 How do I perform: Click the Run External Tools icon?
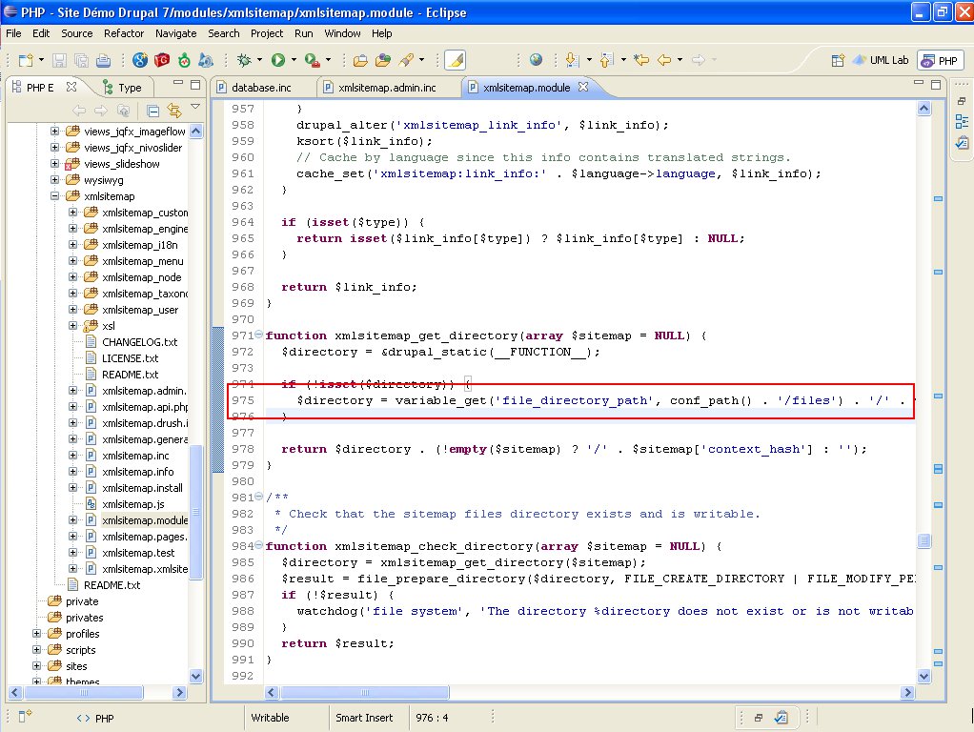tap(312, 60)
